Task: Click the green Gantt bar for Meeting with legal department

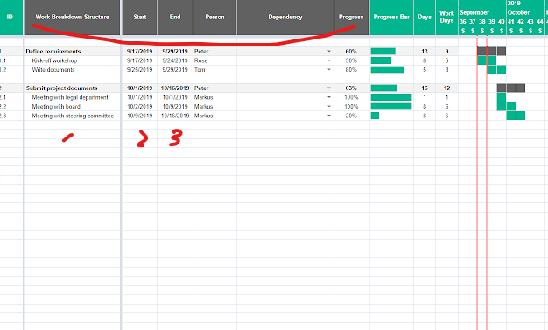Action: [x=502, y=97]
